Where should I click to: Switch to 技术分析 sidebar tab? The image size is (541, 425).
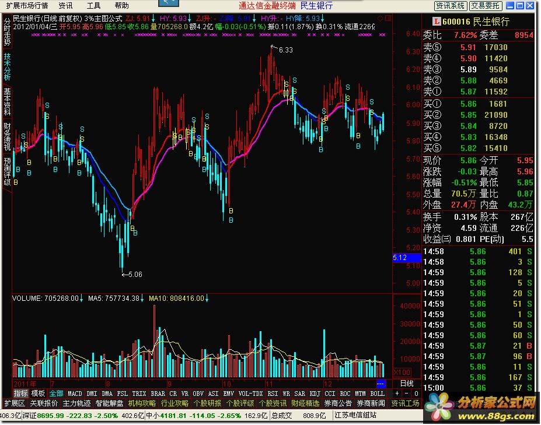click(x=7, y=67)
